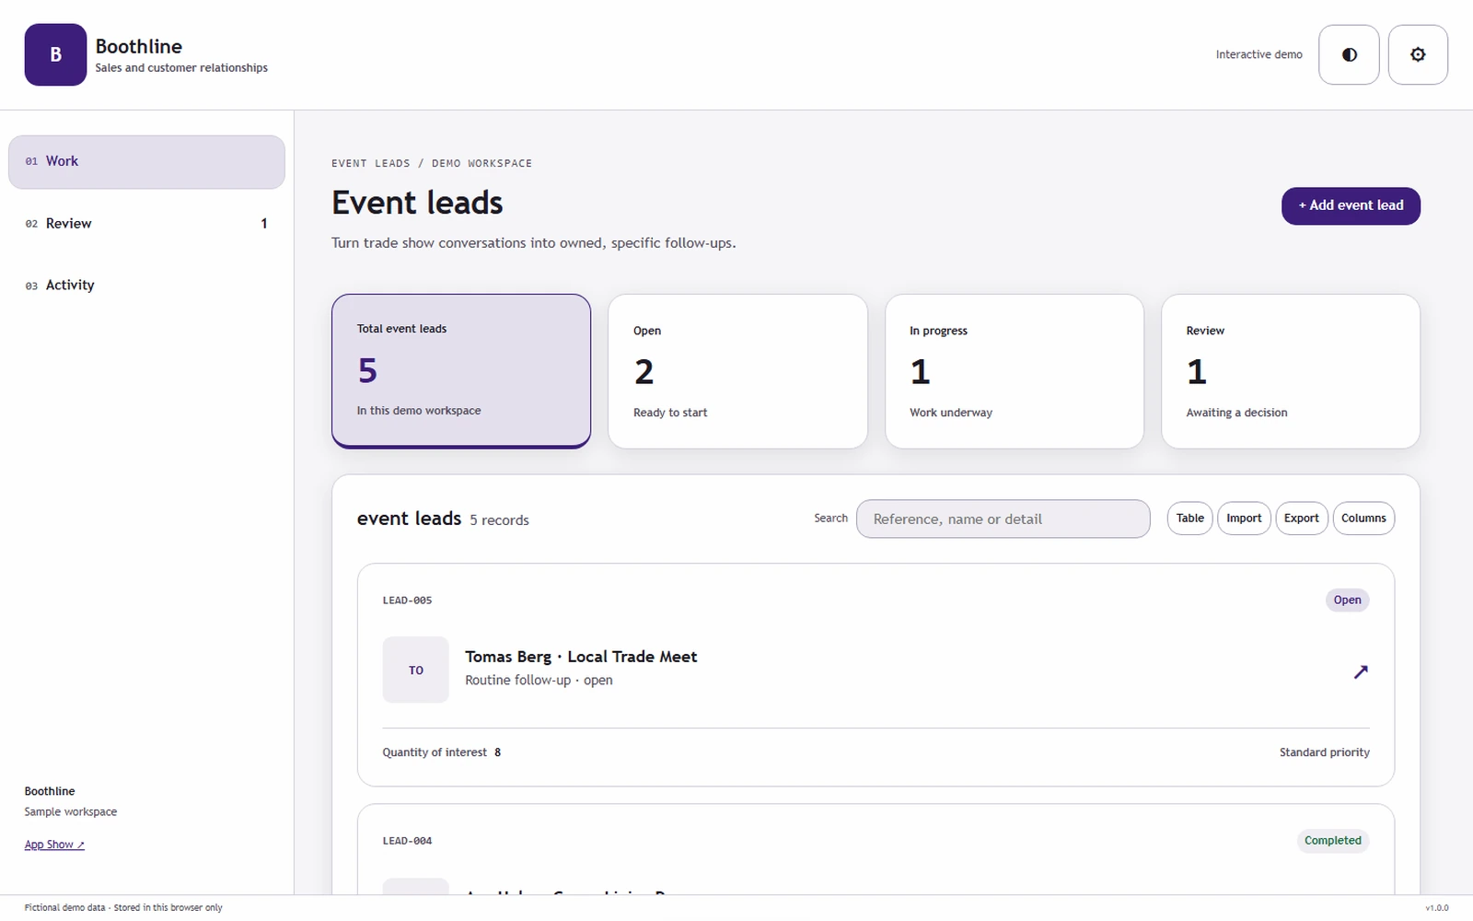This screenshot has width=1473, height=921.
Task: Filter by the Open status card
Action: 737,371
